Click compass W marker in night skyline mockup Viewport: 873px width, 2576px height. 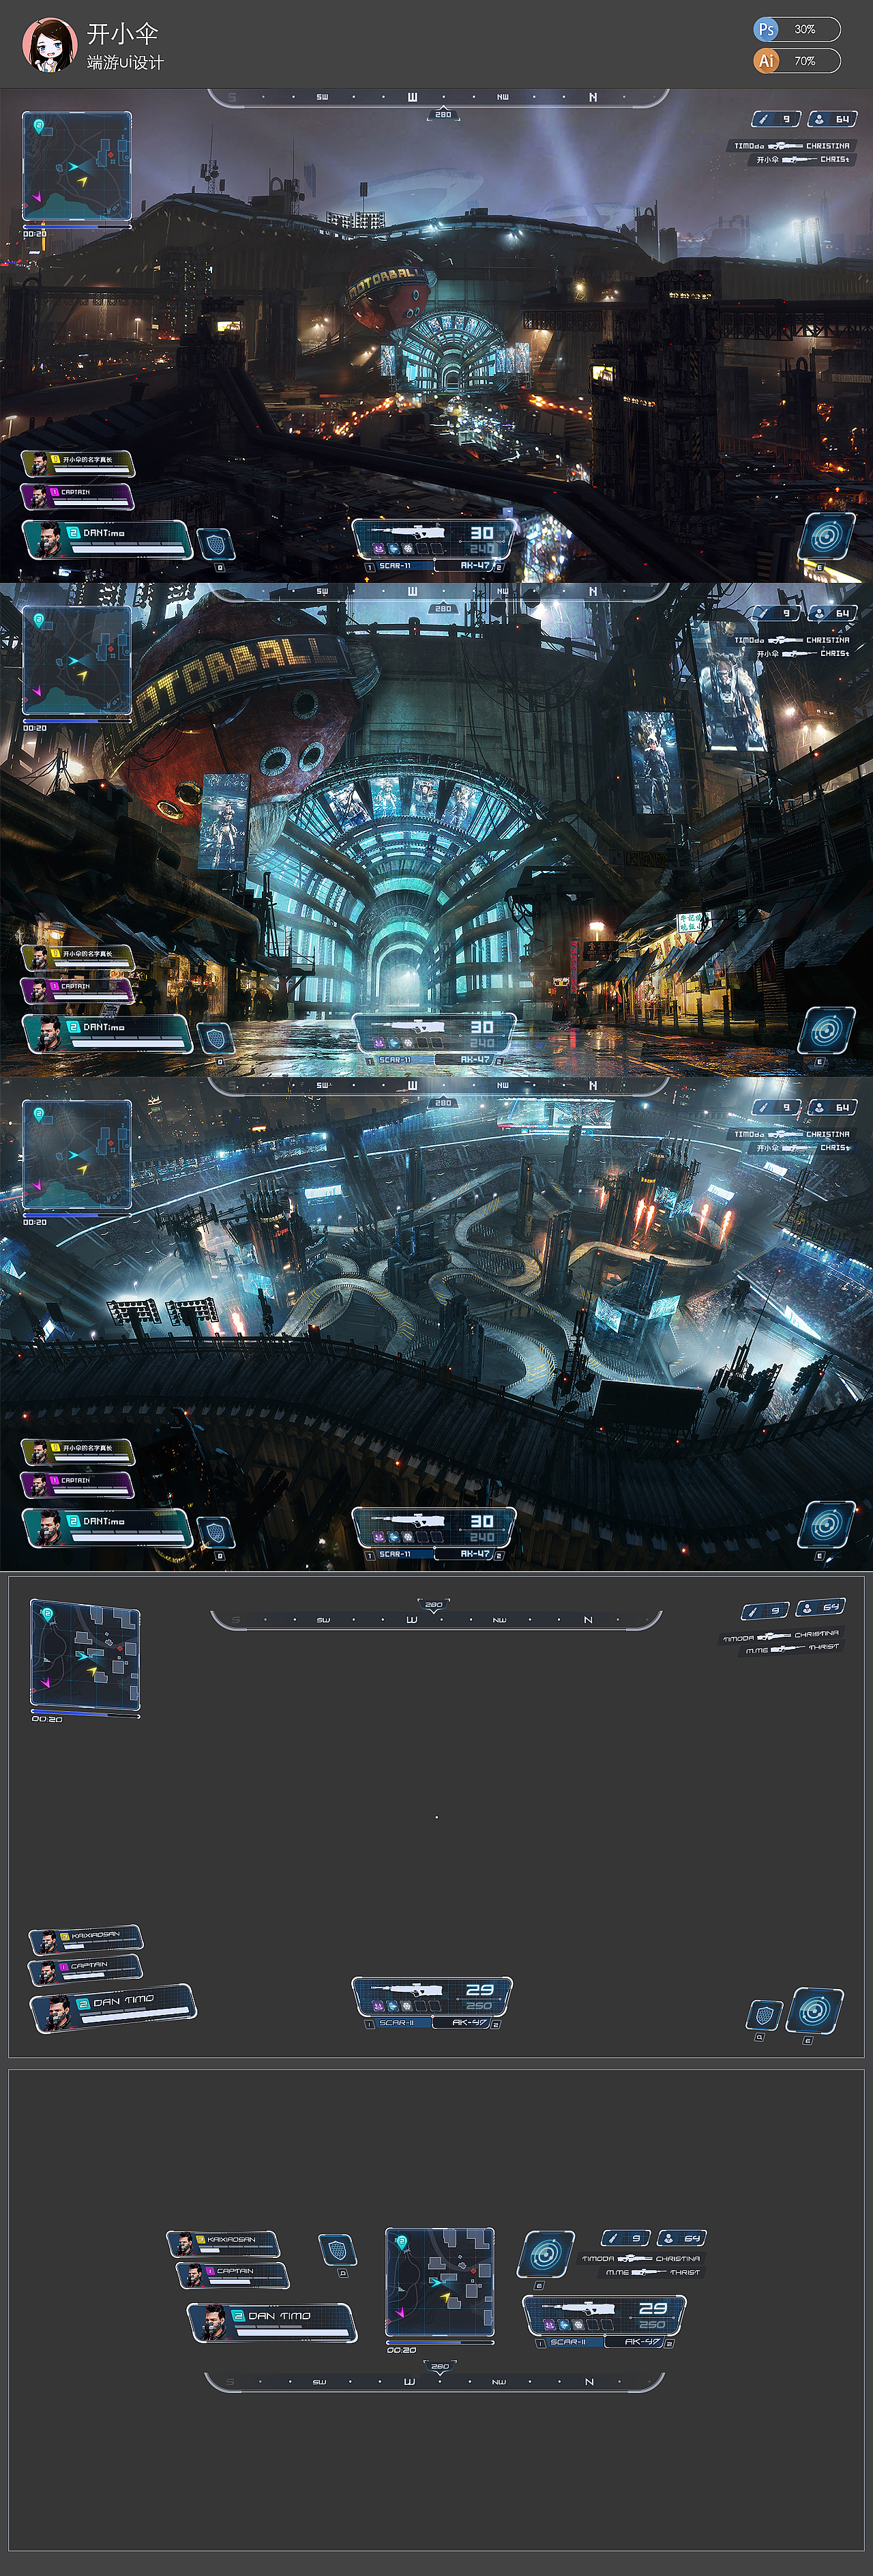(x=413, y=97)
